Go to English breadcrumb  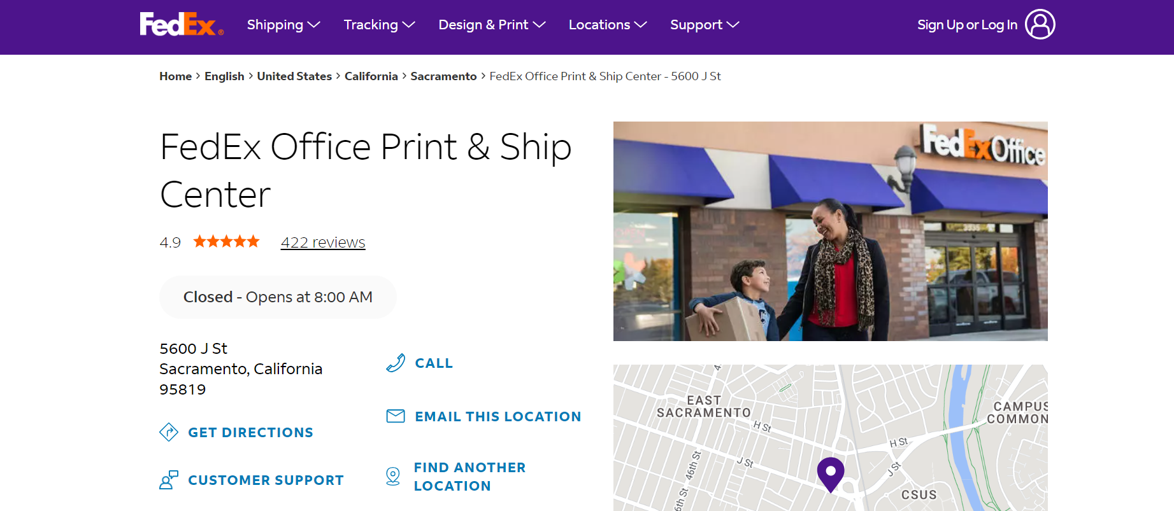click(x=224, y=76)
